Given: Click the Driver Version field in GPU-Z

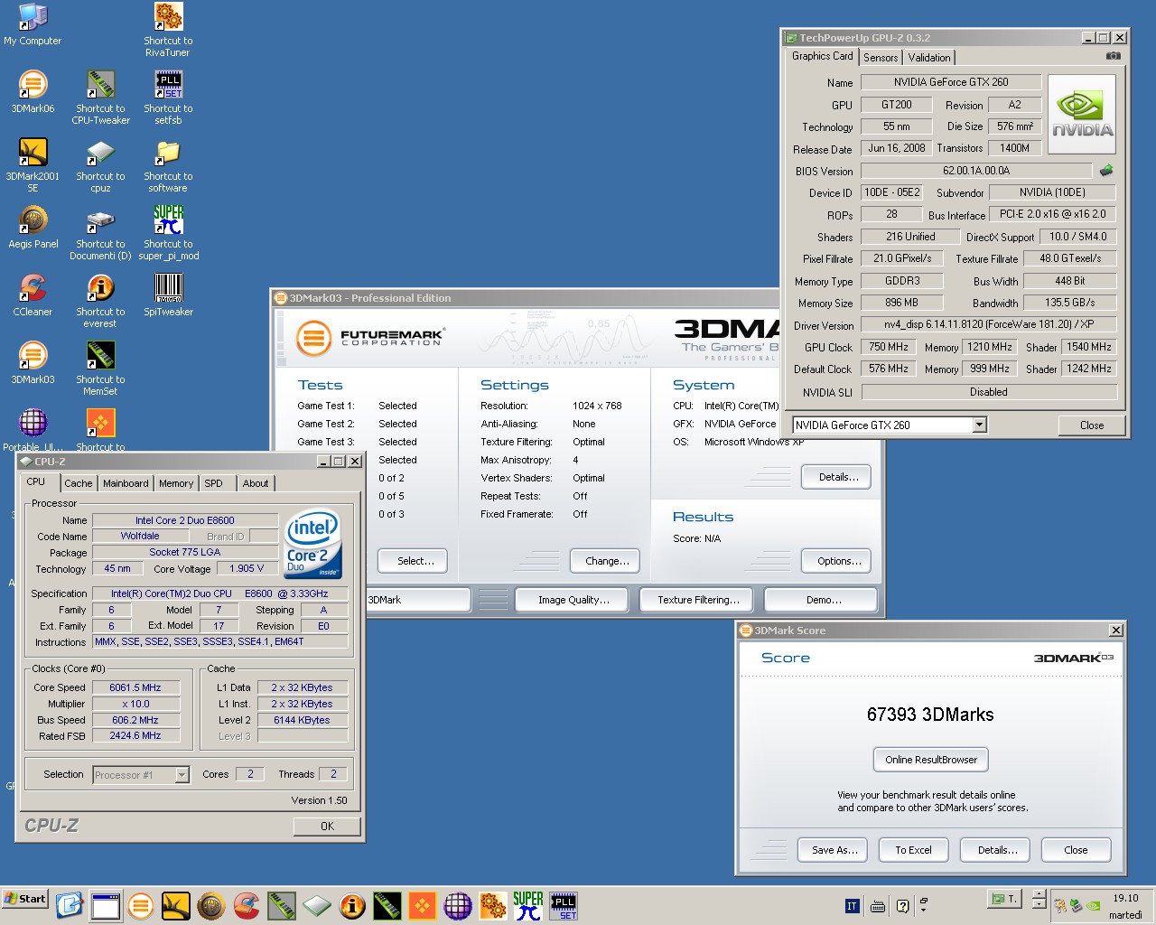Looking at the screenshot, I should pyautogui.click(x=988, y=324).
